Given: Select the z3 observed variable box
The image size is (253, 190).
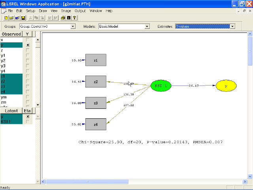Looking at the screenshot, I should 96,103.
